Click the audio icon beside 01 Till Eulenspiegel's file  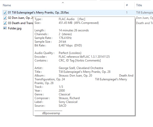coord(5,12)
